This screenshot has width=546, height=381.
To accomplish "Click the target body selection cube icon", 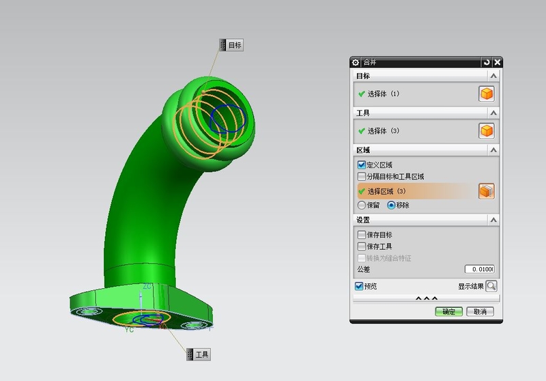I will [486, 94].
